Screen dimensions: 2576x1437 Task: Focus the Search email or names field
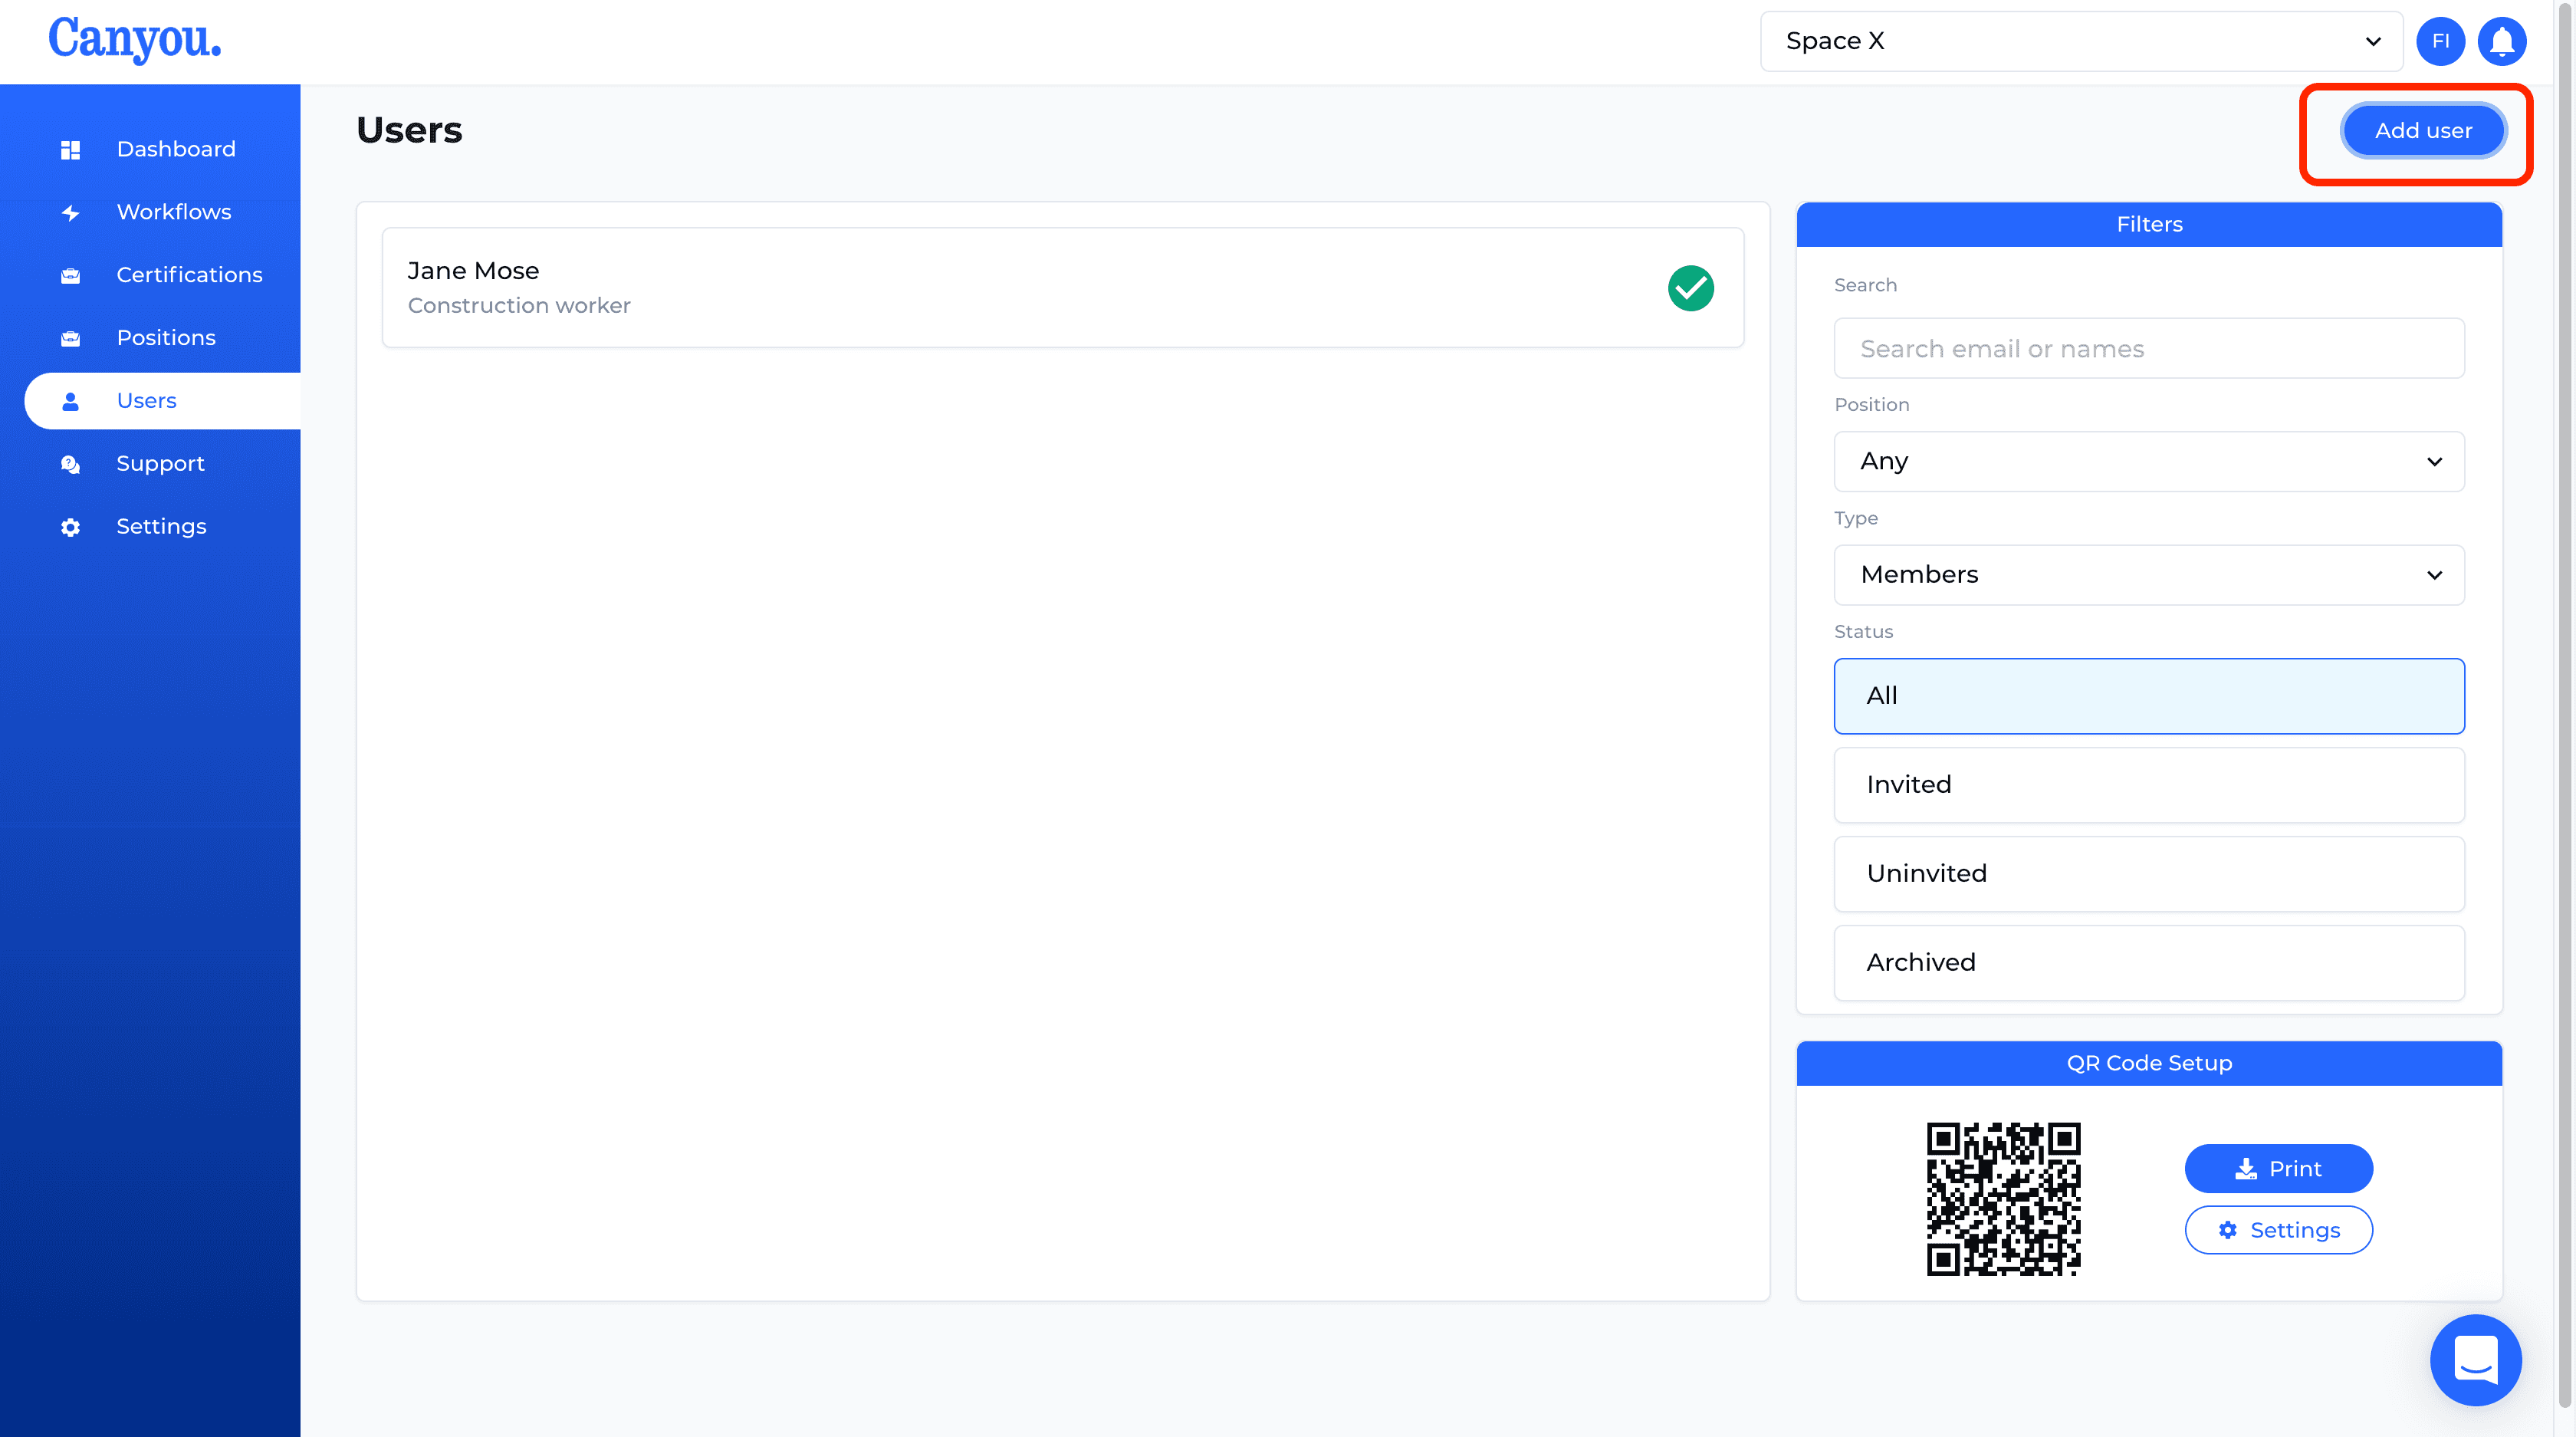2149,348
